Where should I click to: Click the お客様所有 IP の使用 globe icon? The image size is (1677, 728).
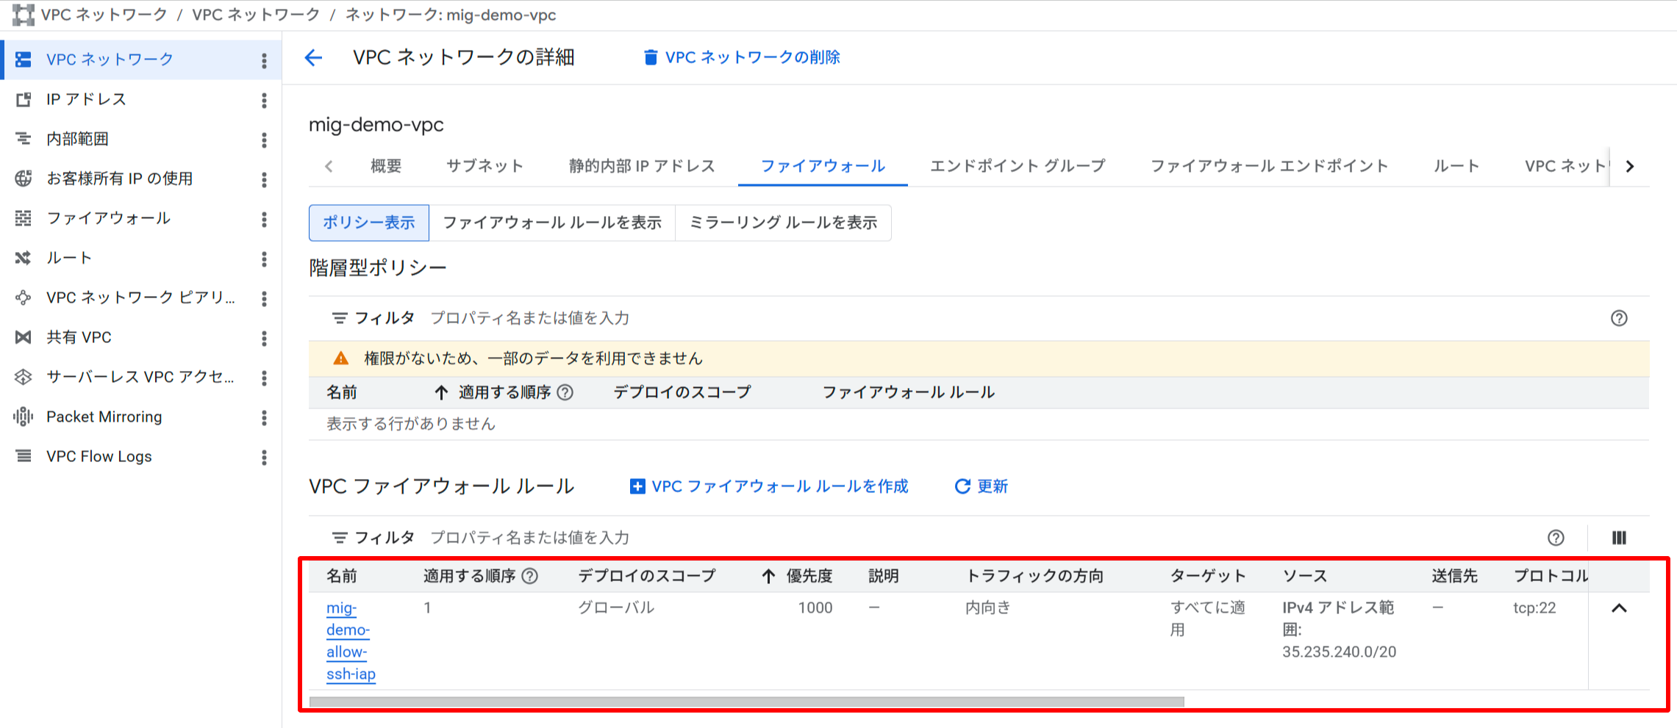click(x=24, y=179)
